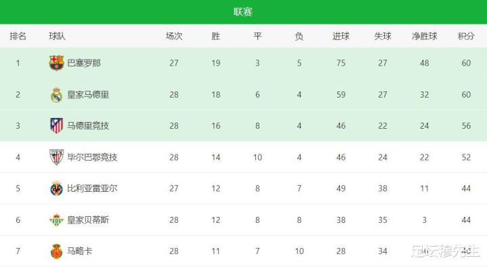
Task: Click the Real Betis crest icon
Action: [56, 220]
